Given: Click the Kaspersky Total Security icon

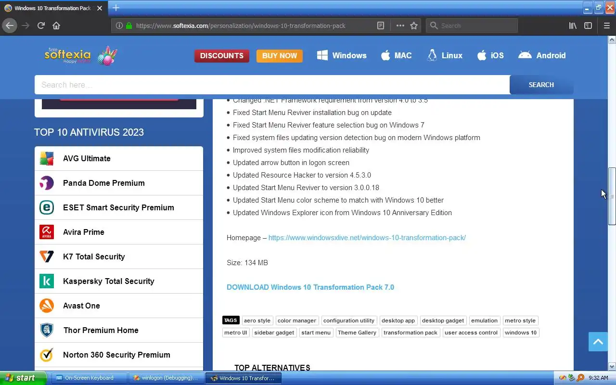Looking at the screenshot, I should (x=47, y=281).
